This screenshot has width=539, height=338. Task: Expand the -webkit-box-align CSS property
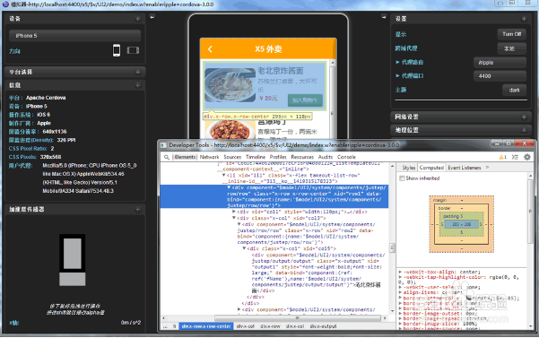(x=400, y=272)
